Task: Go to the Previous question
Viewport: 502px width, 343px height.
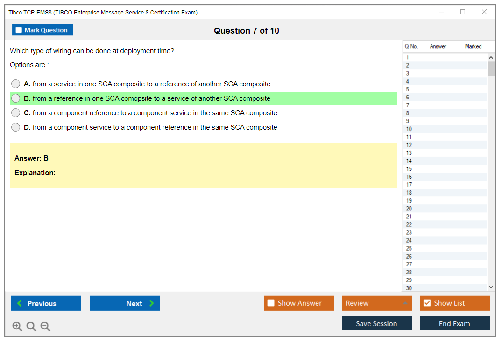Action: pyautogui.click(x=46, y=303)
